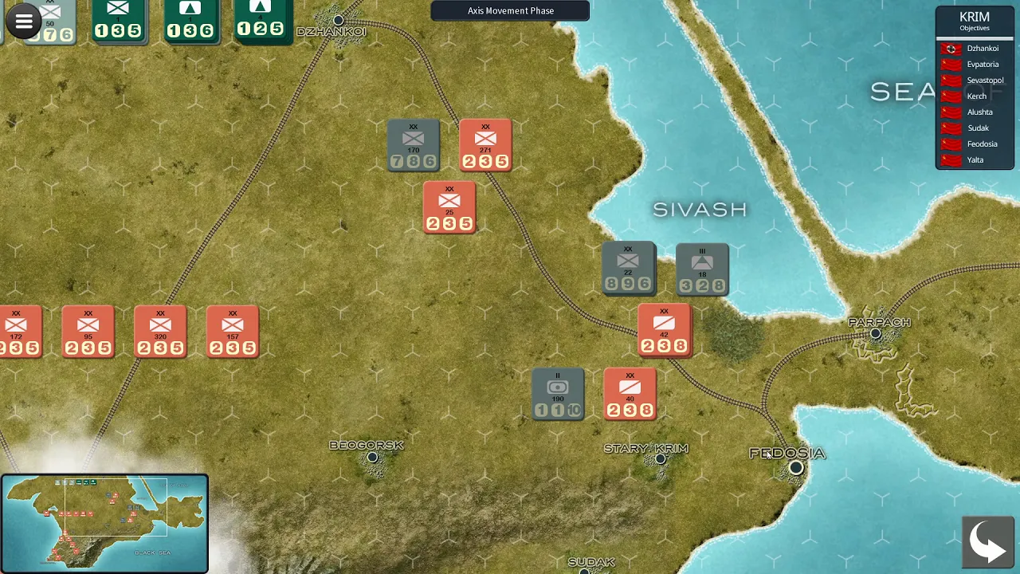The width and height of the screenshot is (1020, 574).
Task: Select Soviet 95th infantry division counter
Action: point(88,332)
